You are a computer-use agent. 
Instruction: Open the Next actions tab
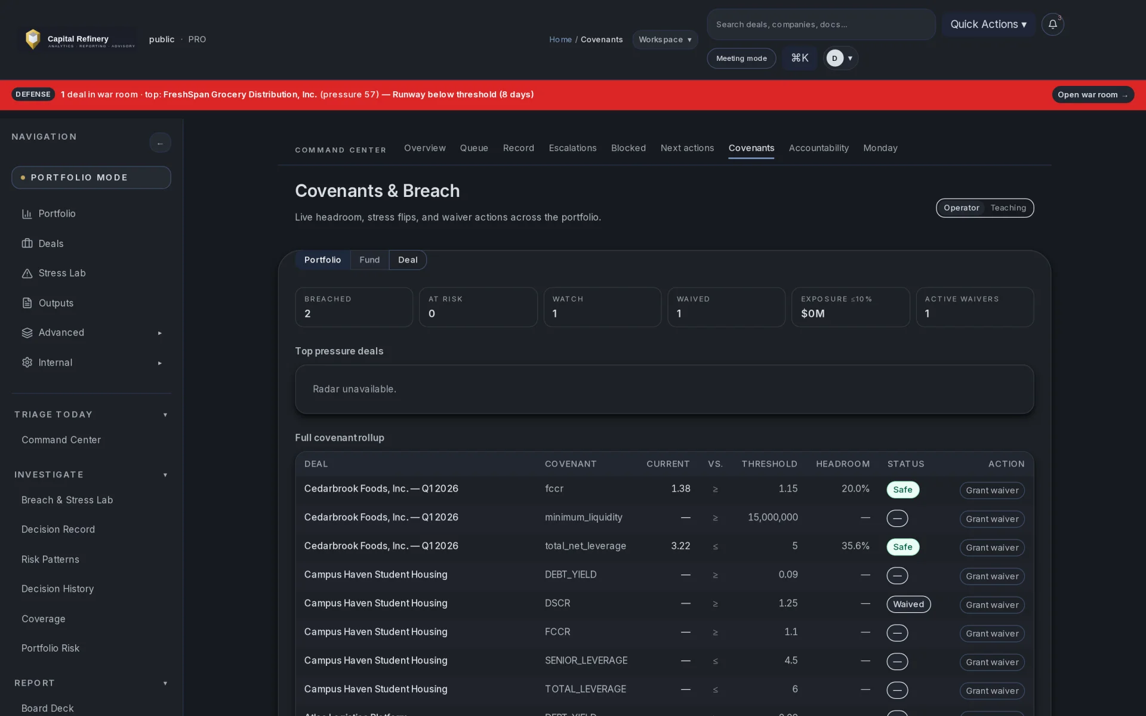pos(687,148)
